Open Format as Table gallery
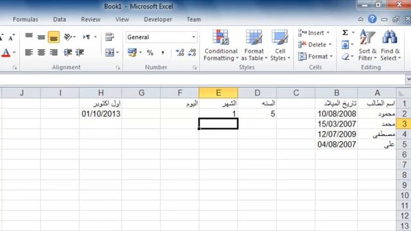This screenshot has height=231, width=411. coord(254,45)
